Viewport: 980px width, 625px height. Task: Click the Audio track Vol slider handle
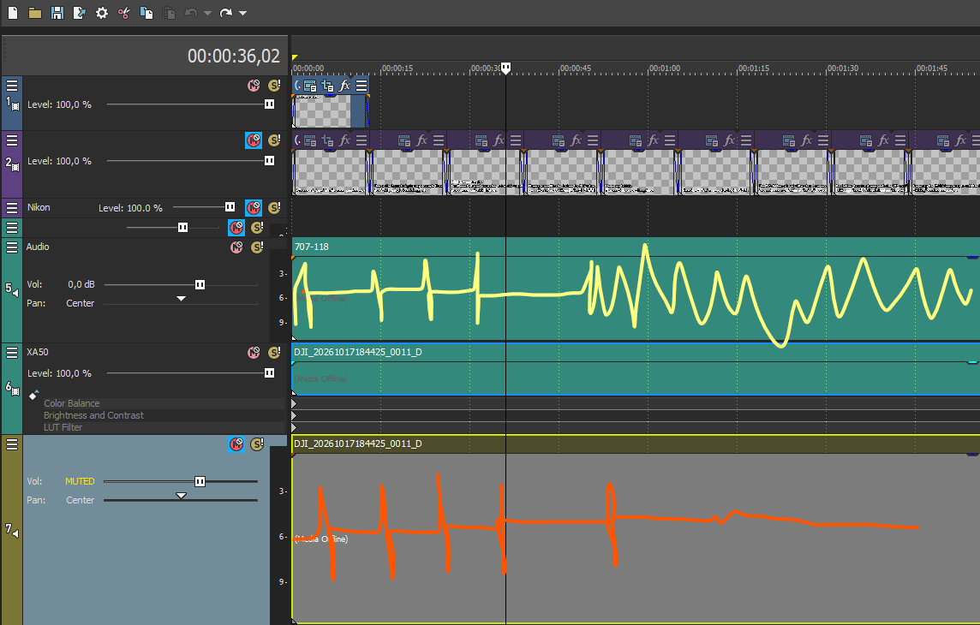200,285
